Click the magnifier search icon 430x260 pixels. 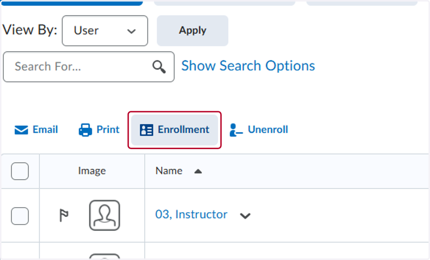159,67
